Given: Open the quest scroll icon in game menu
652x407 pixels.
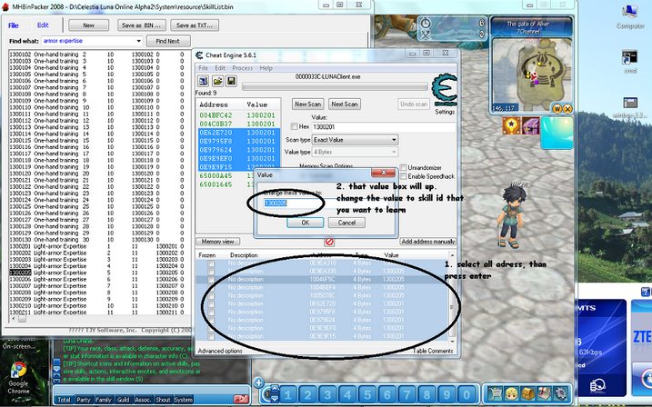Looking at the screenshot, I should 544,393.
